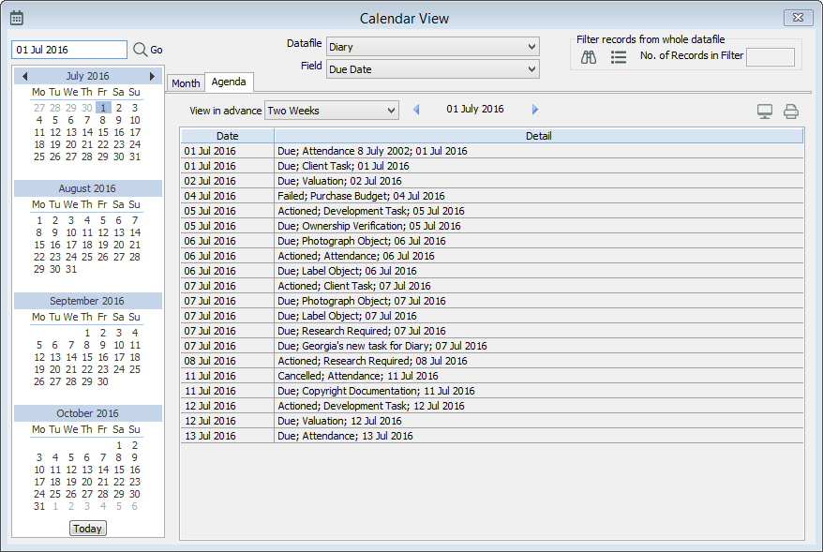Select the Agenda tab

click(229, 82)
